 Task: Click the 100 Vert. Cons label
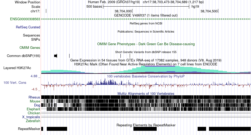pyautogui.click(x=15, y=83)
